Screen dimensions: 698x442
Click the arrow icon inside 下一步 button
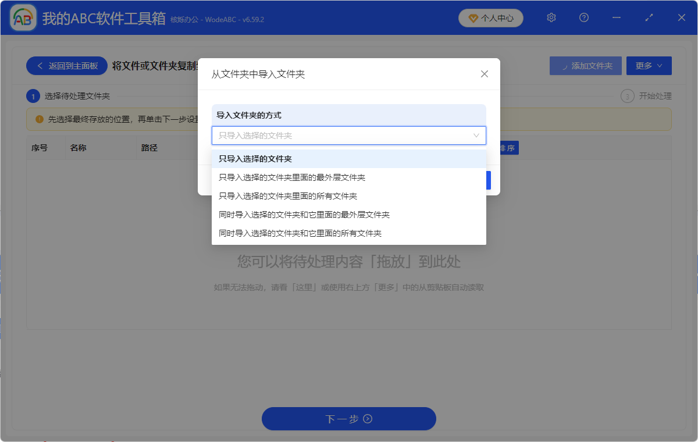[367, 419]
